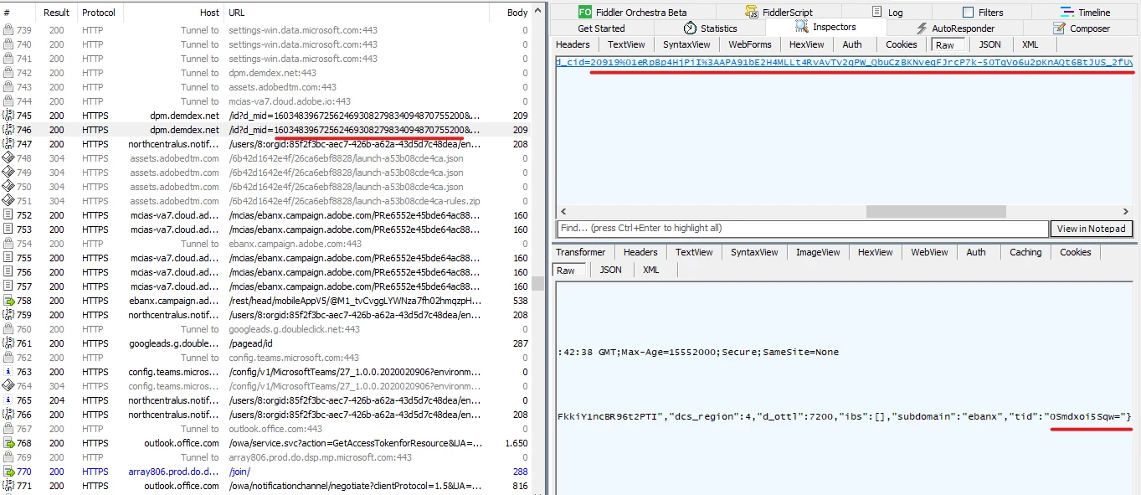Click the FiddlerScript JS scroll icon
Image resolution: width=1141 pixels, height=495 pixels.
pos(753,13)
